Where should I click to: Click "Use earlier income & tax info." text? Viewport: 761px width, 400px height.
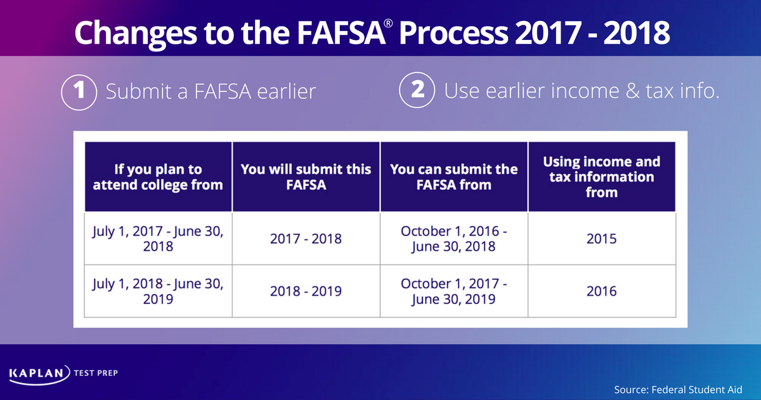[582, 91]
